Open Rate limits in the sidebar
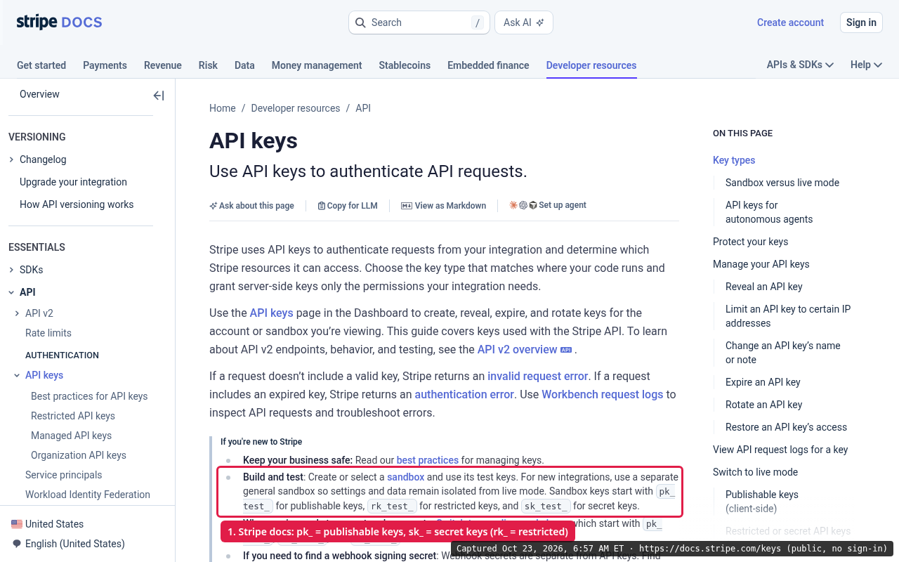Screen dimensions: 899x562 point(48,333)
